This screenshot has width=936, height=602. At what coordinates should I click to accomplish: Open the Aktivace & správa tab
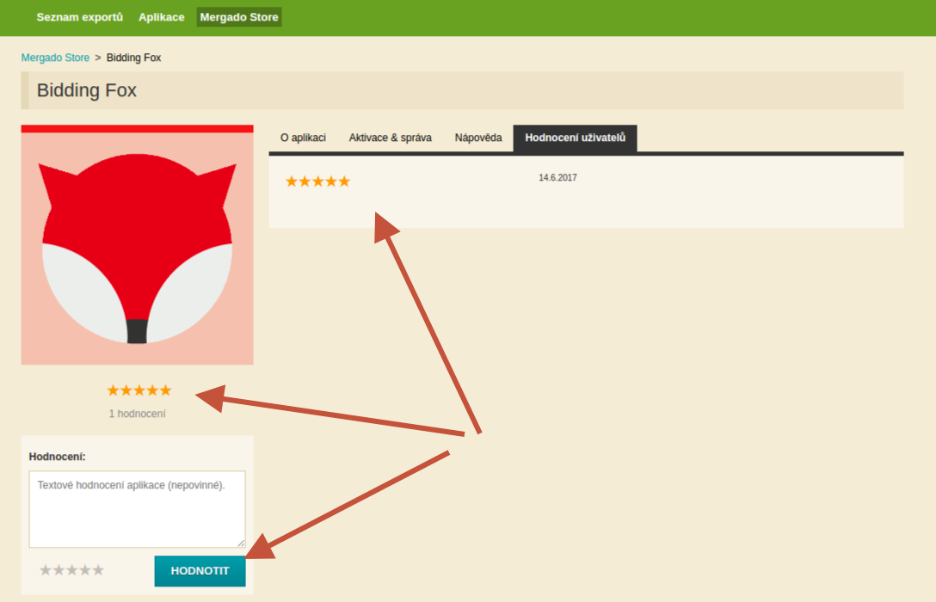390,138
